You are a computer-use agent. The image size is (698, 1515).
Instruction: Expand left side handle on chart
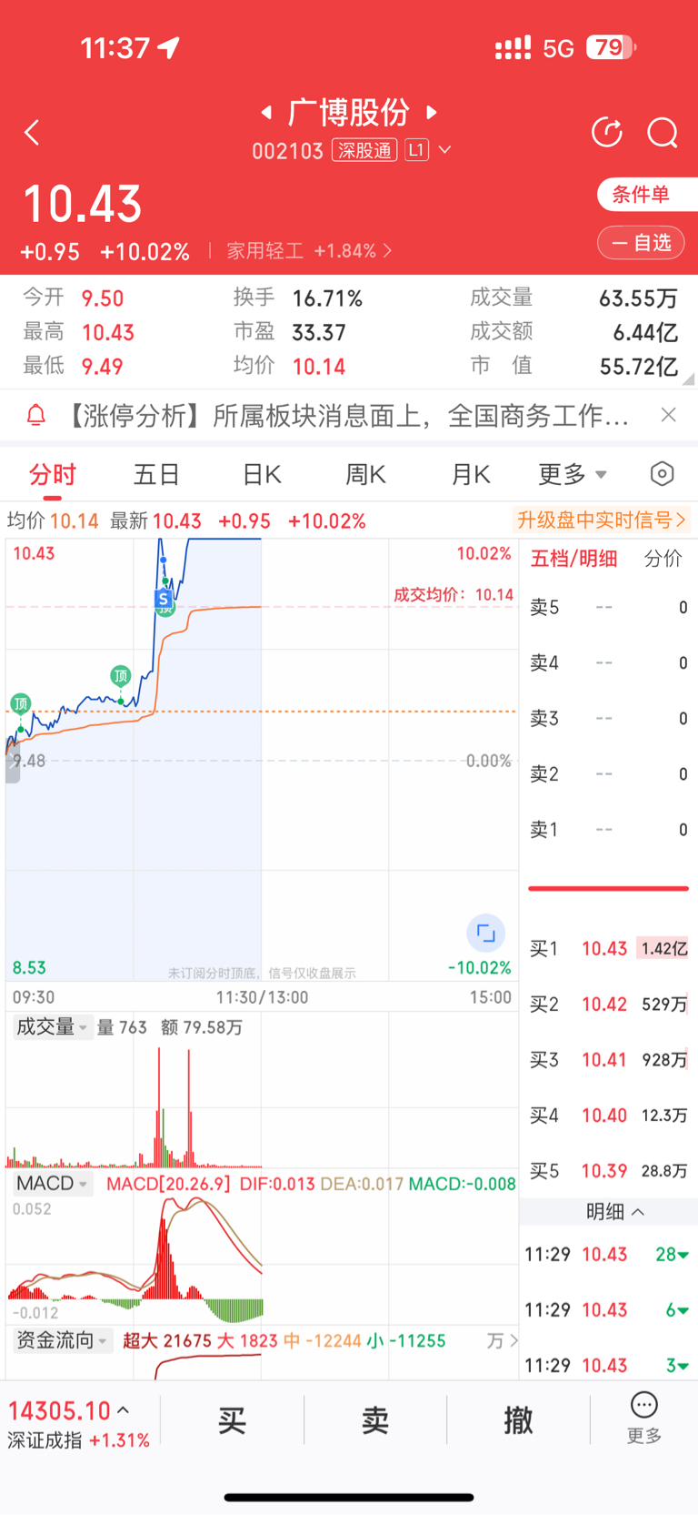coord(13,763)
